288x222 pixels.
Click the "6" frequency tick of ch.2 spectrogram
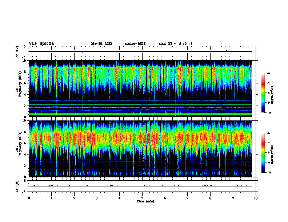pyautogui.click(x=25, y=143)
